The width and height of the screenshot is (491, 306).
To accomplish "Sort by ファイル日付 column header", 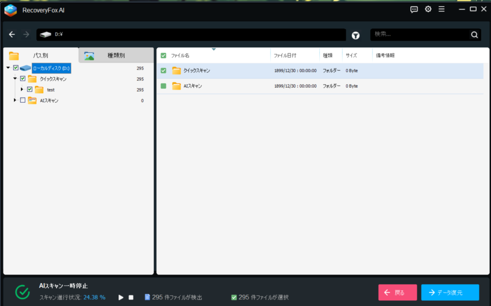I will click(x=285, y=55).
